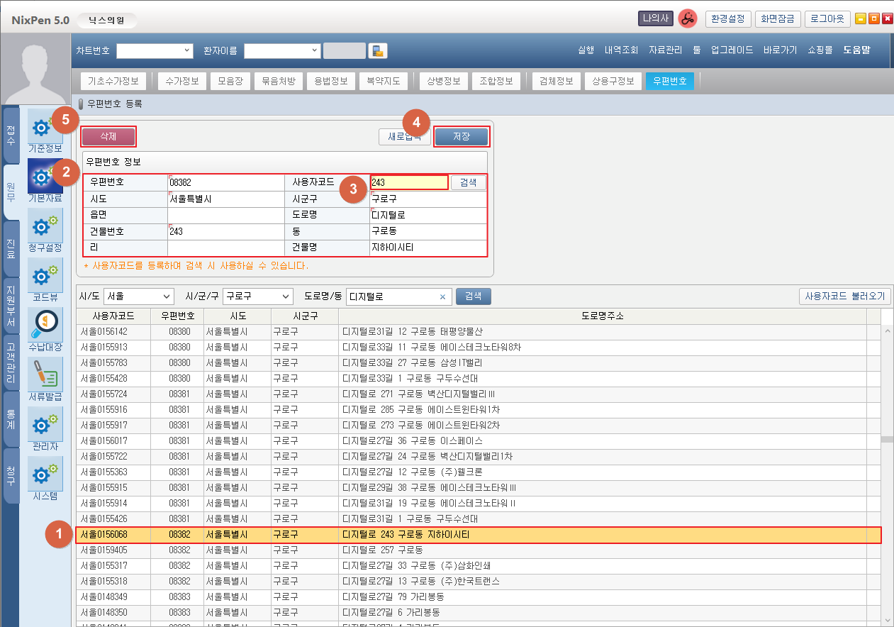
Task: Open the 자료관리 menu
Action: pyautogui.click(x=665, y=50)
